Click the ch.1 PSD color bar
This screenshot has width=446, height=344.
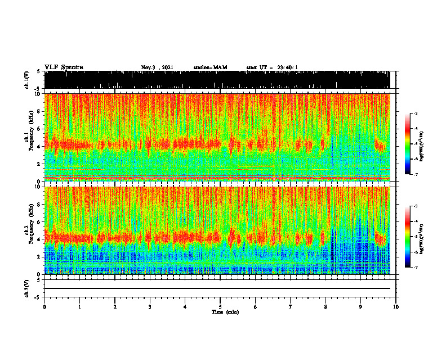(x=407, y=144)
